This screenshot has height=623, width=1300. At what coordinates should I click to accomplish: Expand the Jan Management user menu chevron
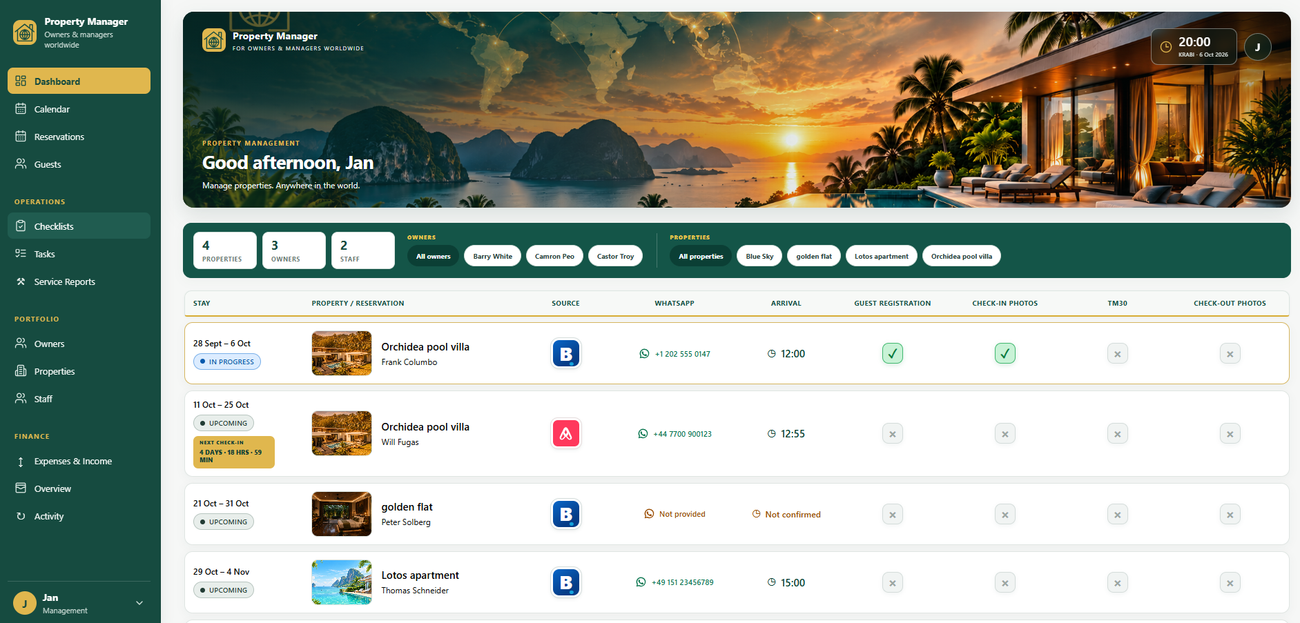139,603
